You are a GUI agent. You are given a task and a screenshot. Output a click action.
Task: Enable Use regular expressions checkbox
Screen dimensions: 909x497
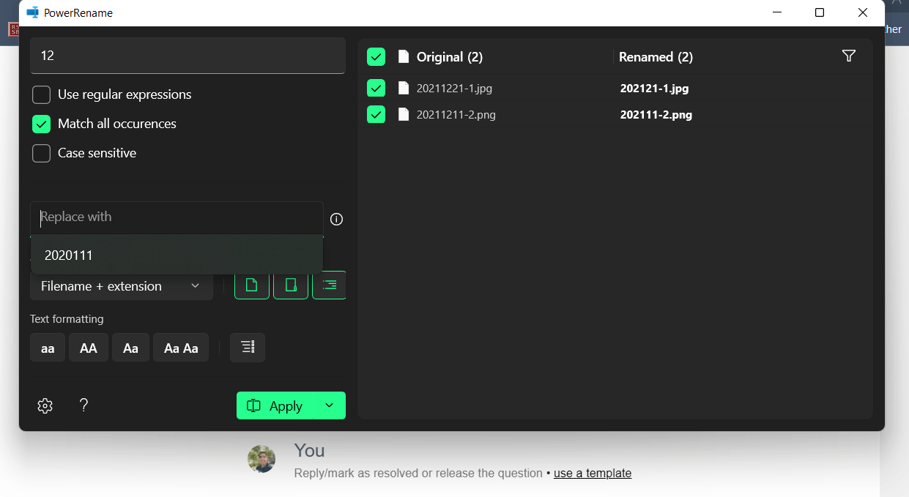click(41, 94)
